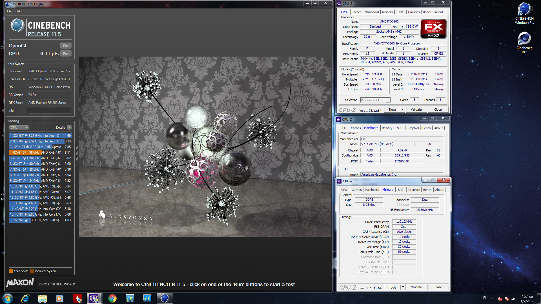Select highlighted ranking row 4 scoring 6.11
541x304 pixels.
click(x=40, y=153)
